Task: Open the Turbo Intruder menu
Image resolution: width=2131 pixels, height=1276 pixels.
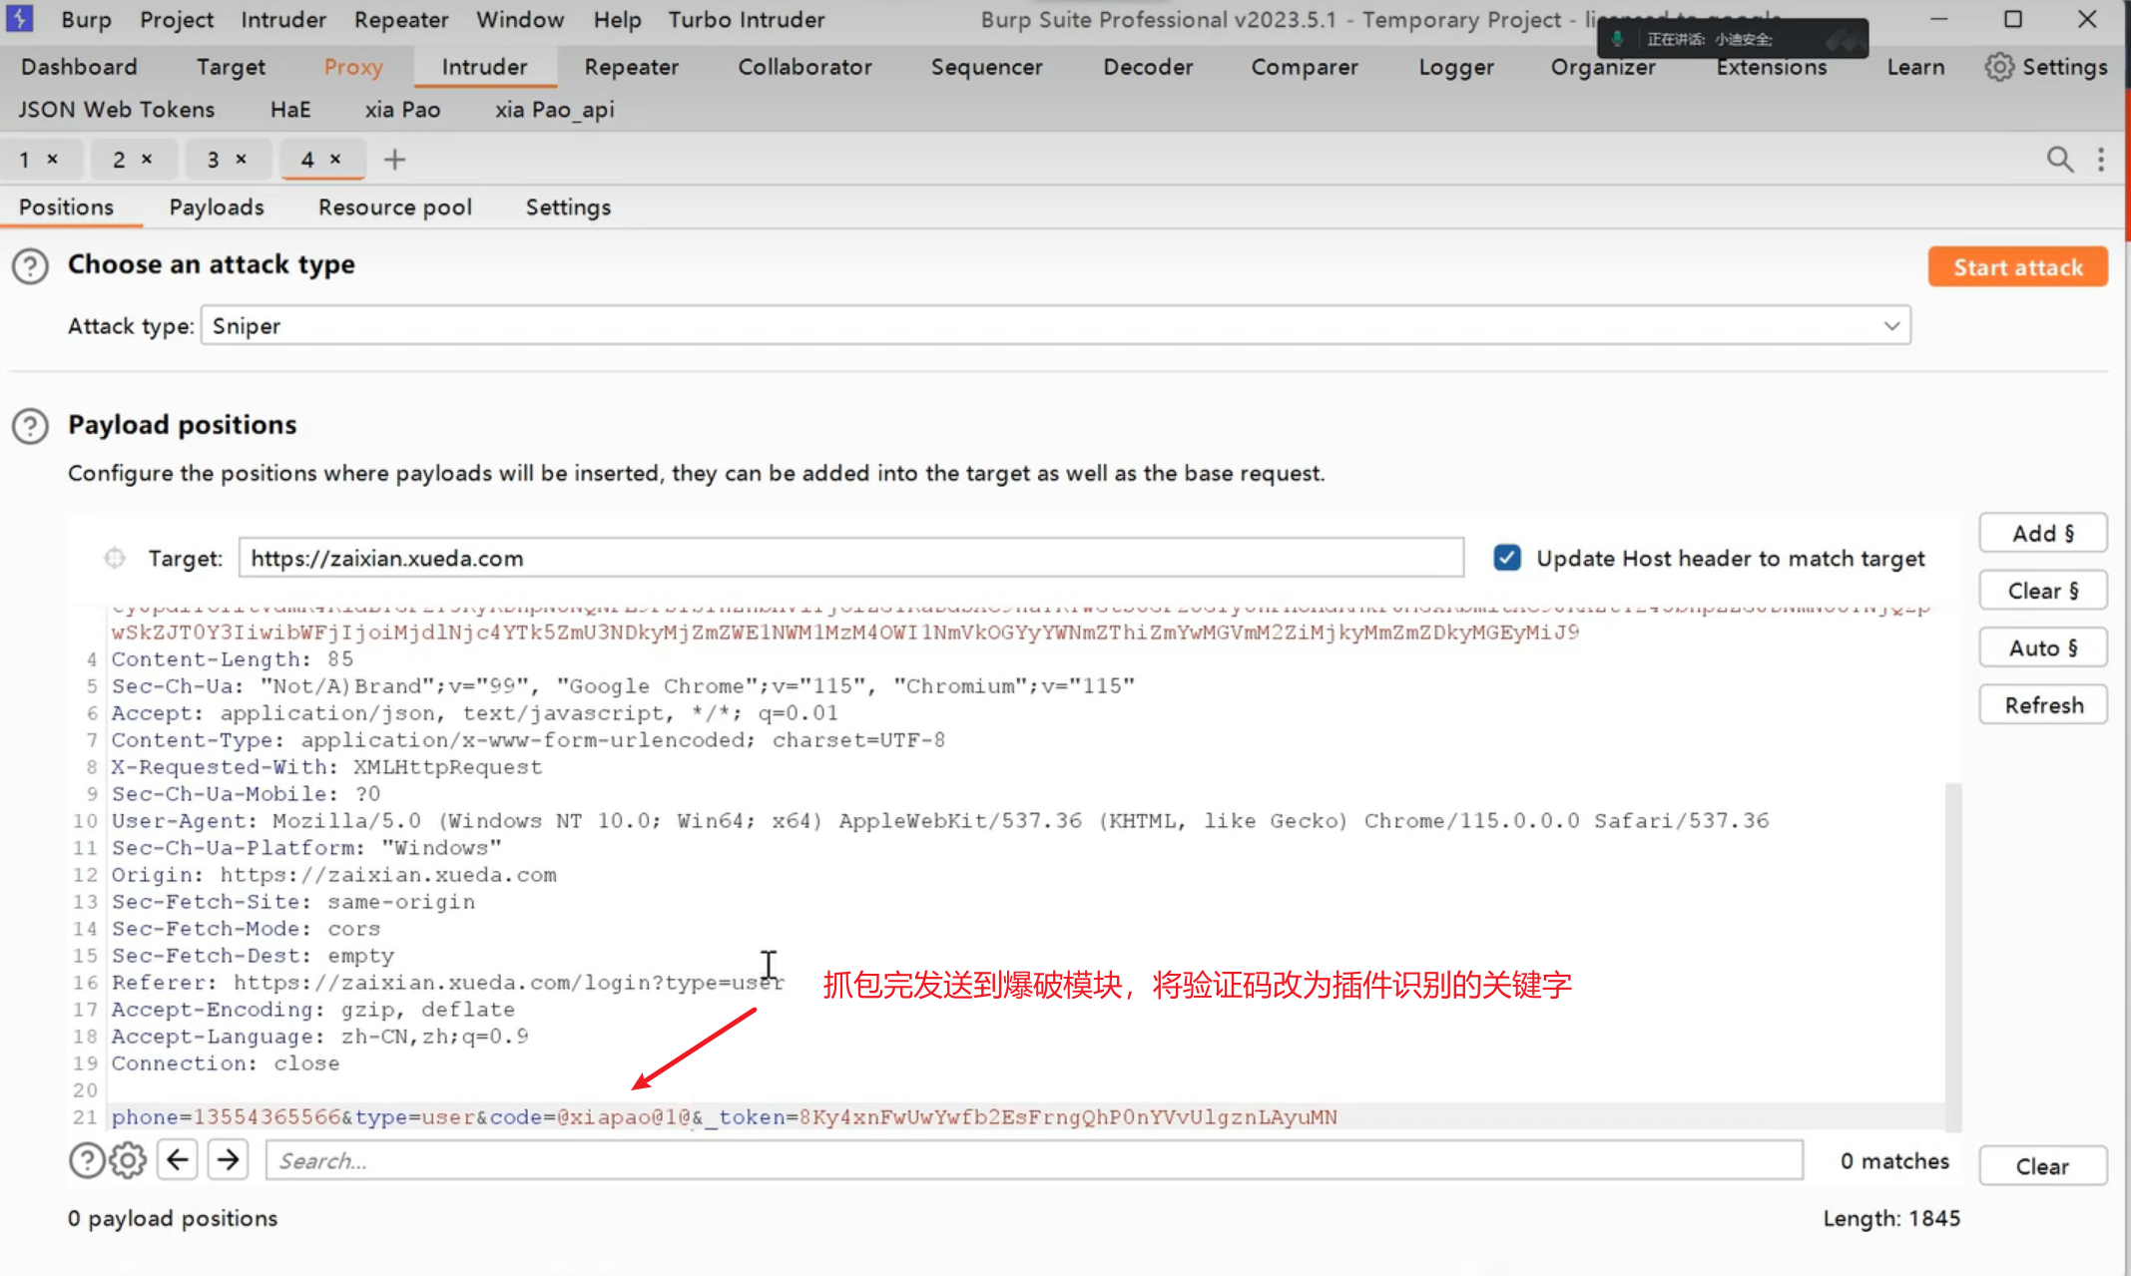Action: (x=746, y=20)
